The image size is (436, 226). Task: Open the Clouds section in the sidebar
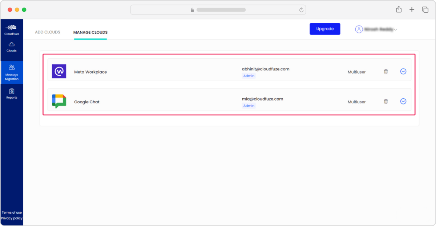click(x=12, y=48)
